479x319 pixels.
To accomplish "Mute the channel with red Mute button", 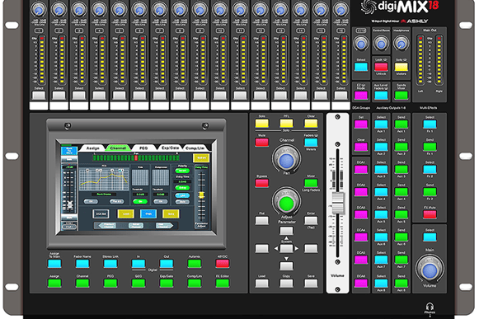I will click(262, 143).
